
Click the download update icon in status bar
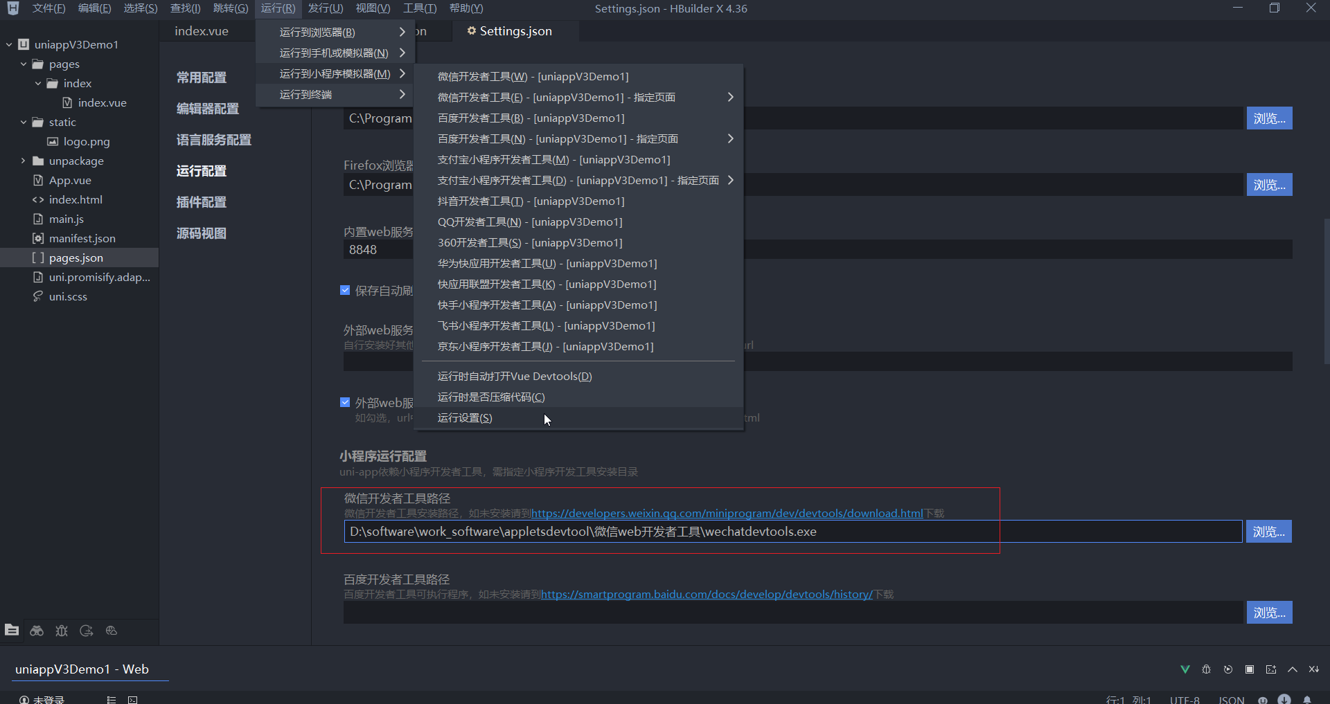coord(1284,699)
